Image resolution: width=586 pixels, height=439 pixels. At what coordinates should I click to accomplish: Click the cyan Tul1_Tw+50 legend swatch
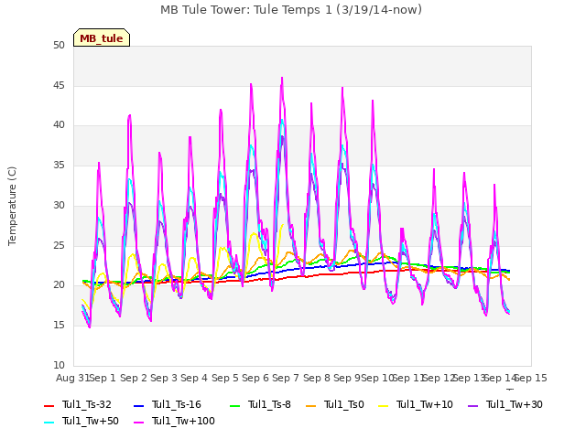(x=49, y=422)
